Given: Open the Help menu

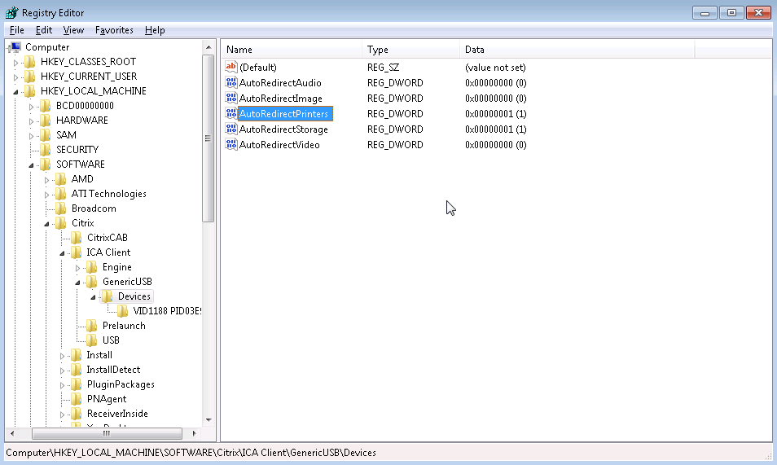Looking at the screenshot, I should (155, 30).
